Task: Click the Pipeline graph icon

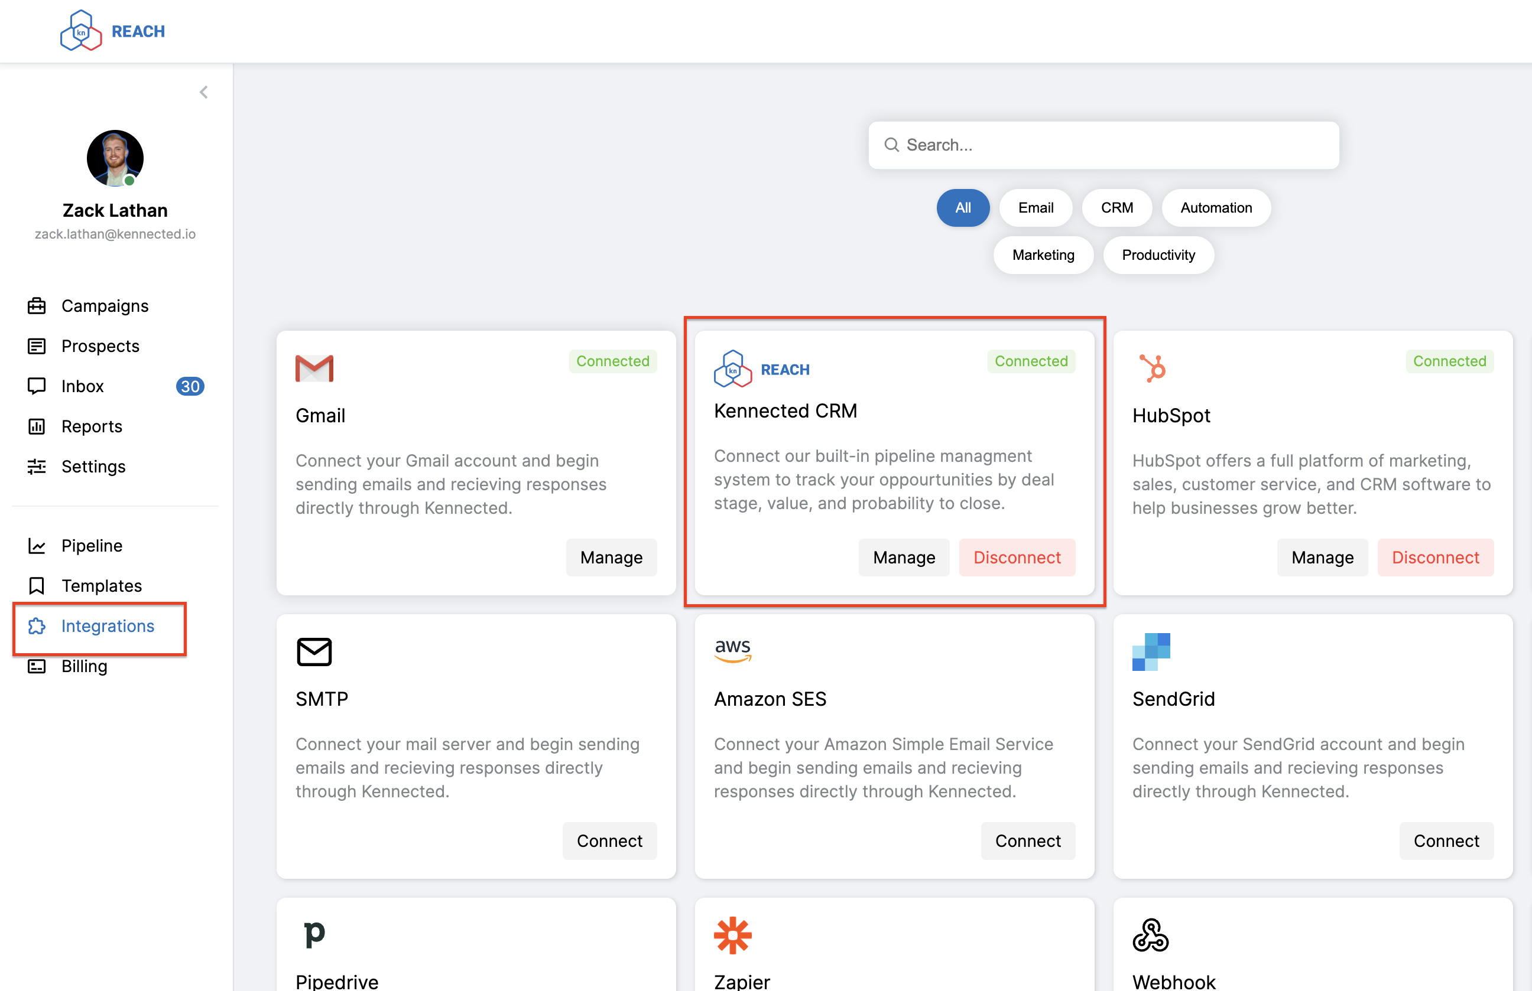Action: (37, 546)
